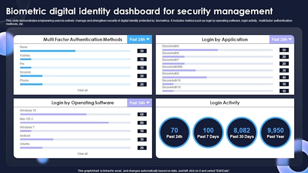Select the 9,950 Past Year login circle
This screenshot has height=173, width=308.
point(275,133)
